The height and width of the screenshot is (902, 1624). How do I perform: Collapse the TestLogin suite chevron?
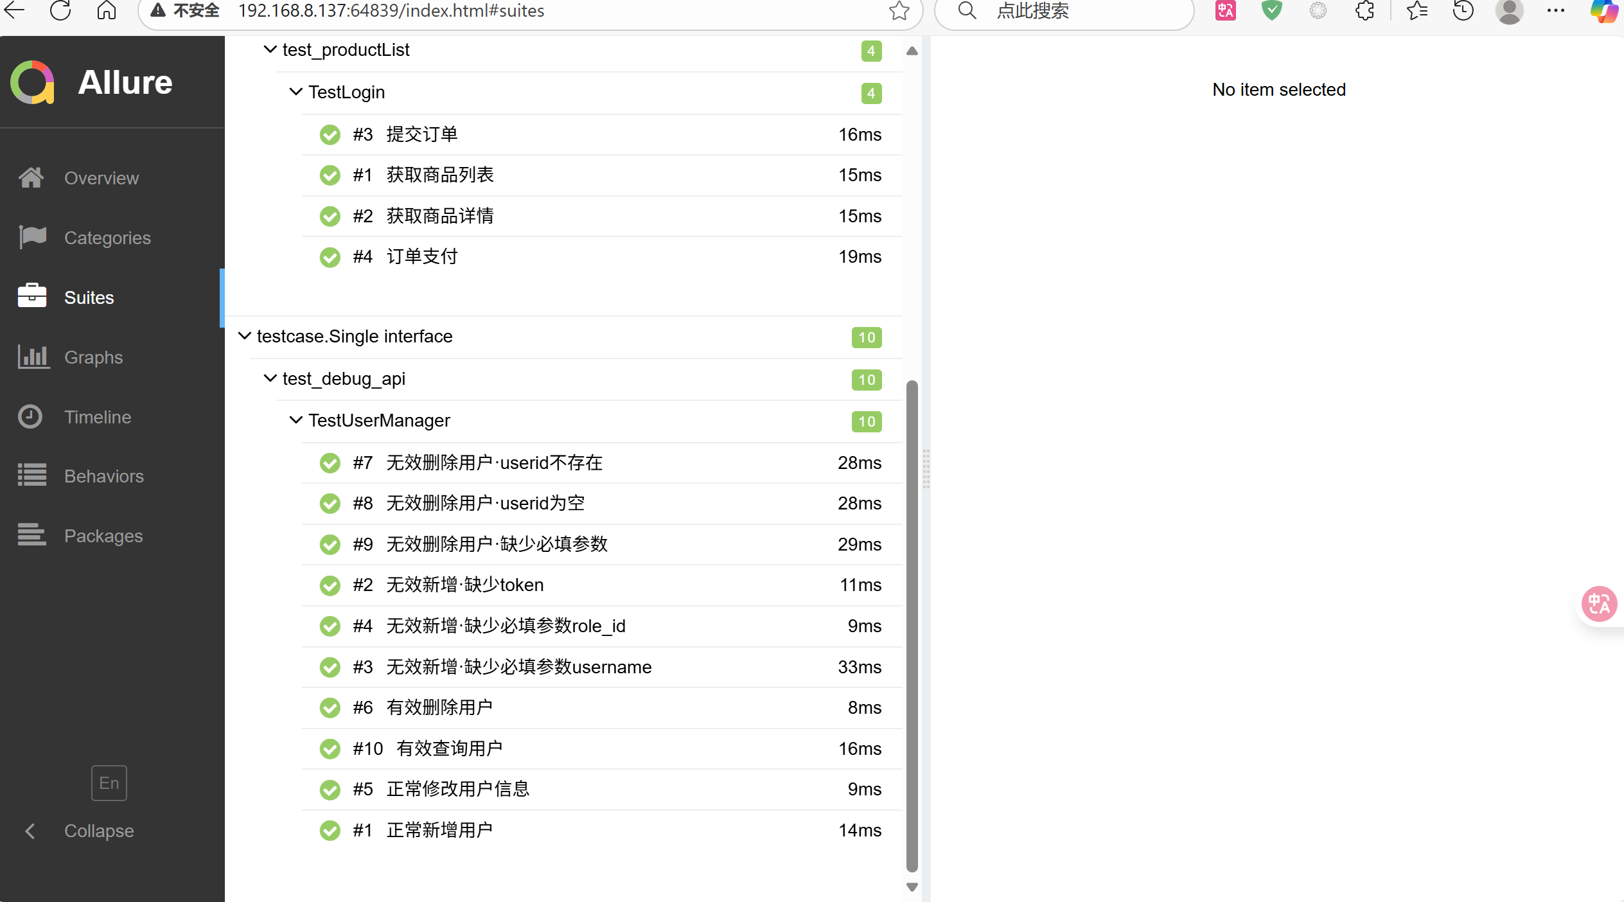tap(296, 92)
